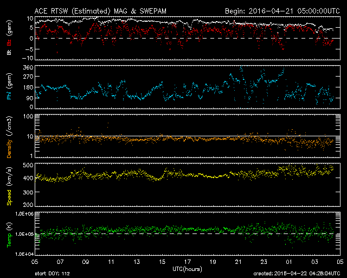Click the white Bt axis label
The image size is (347, 278).
(x=9, y=53)
